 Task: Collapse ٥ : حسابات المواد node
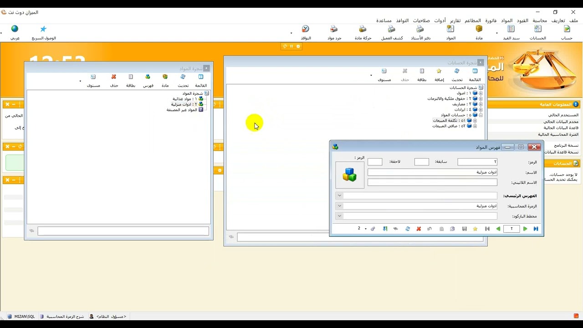[481, 115]
